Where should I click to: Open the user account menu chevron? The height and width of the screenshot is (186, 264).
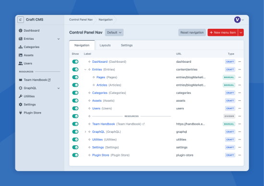coord(243,20)
